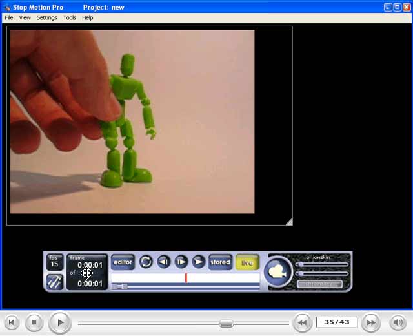Click the upper onionskin slider
413x336 pixels.
(x=322, y=264)
